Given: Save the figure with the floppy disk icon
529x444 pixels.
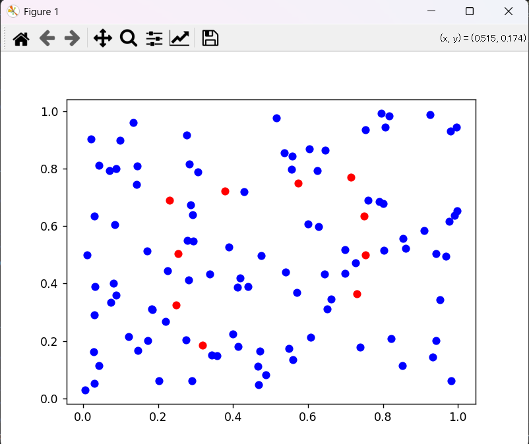Looking at the screenshot, I should tap(210, 38).
